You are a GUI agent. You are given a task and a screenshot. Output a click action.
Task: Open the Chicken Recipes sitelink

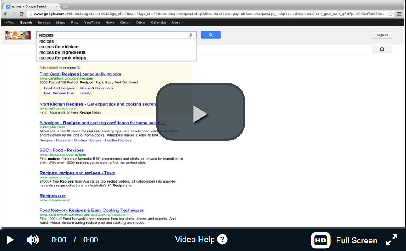[88, 140]
